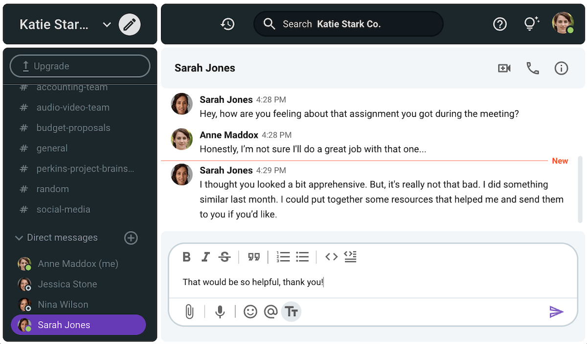Open the social-media channel
Image resolution: width=587 pixels, height=344 pixels.
(63, 209)
